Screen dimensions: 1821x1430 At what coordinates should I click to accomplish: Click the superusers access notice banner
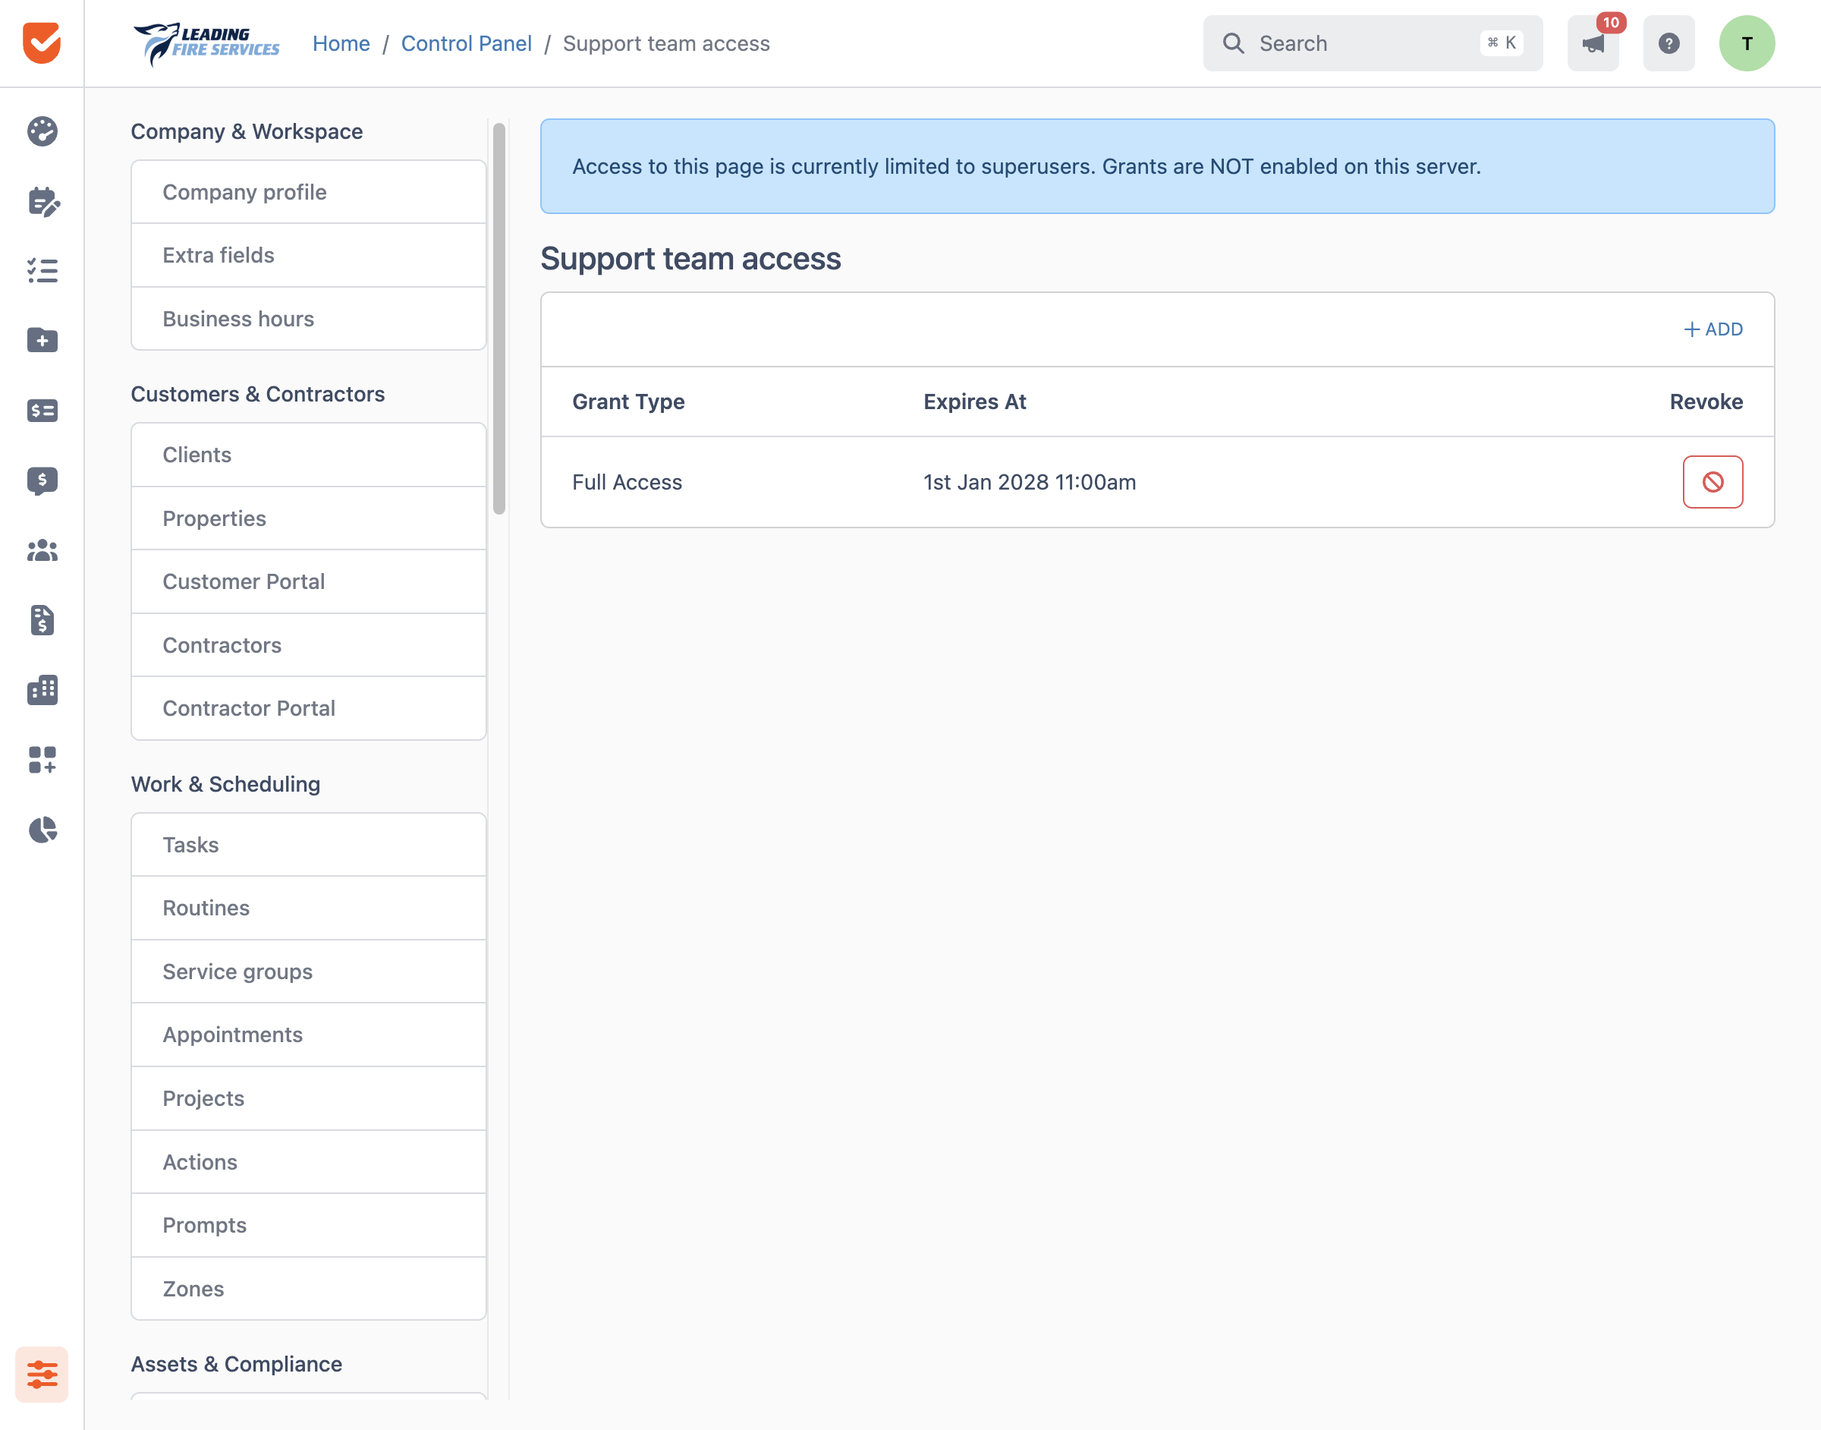[x=1156, y=165]
